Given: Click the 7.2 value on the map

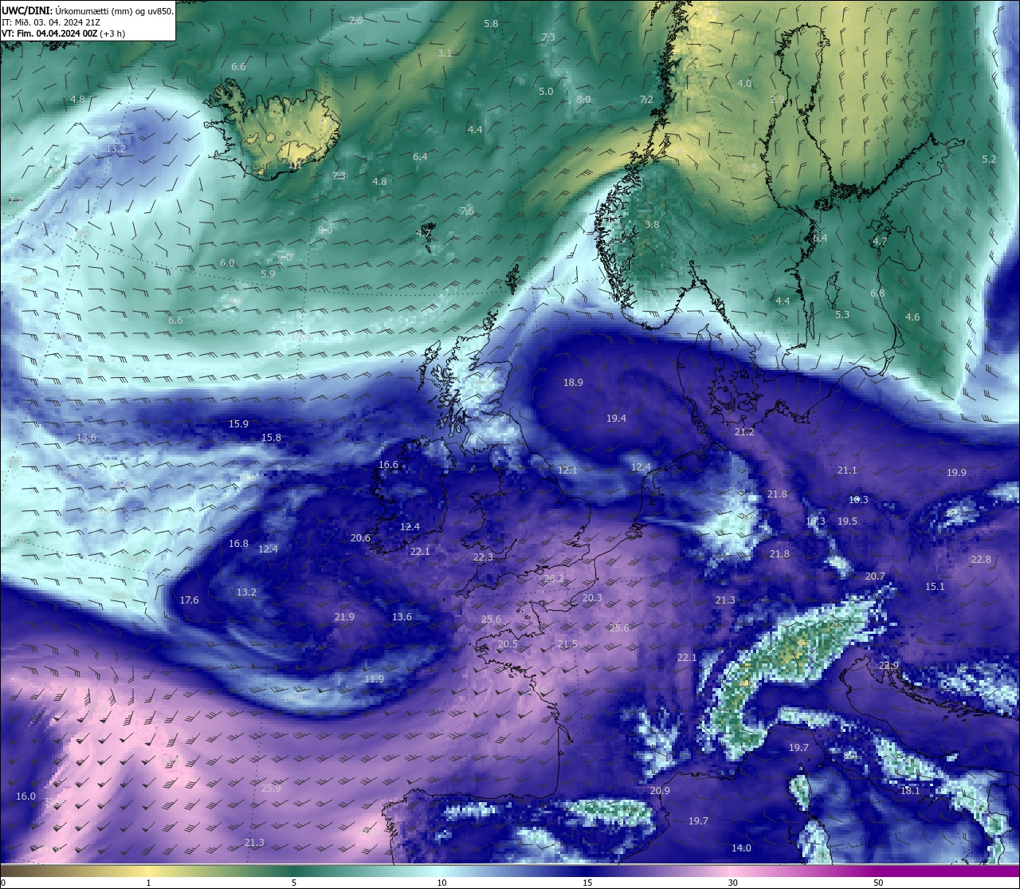Looking at the screenshot, I should coord(646,100).
